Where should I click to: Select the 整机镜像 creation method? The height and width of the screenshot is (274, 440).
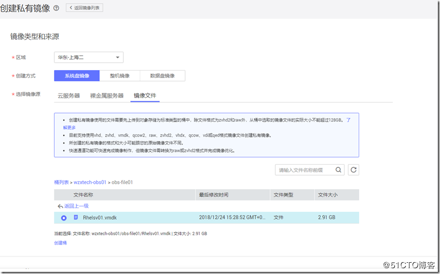tap(120, 76)
